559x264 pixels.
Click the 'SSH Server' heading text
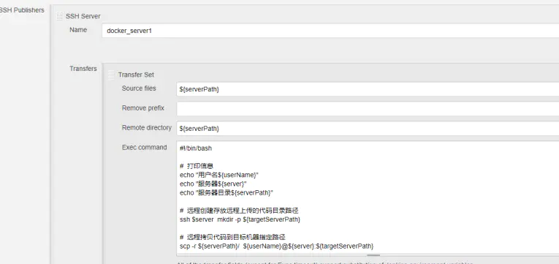click(x=83, y=16)
